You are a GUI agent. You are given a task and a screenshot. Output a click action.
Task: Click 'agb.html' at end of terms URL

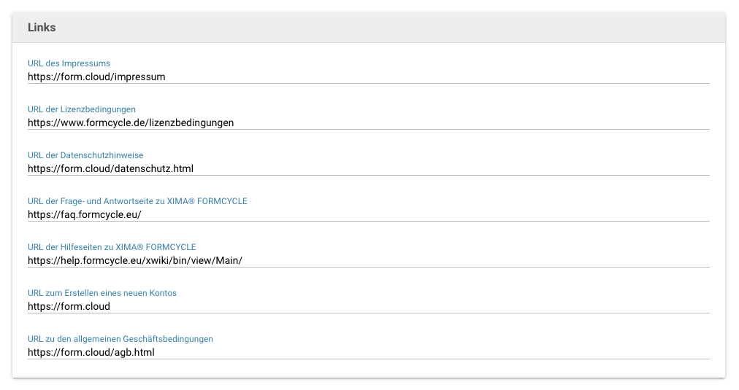(x=134, y=352)
